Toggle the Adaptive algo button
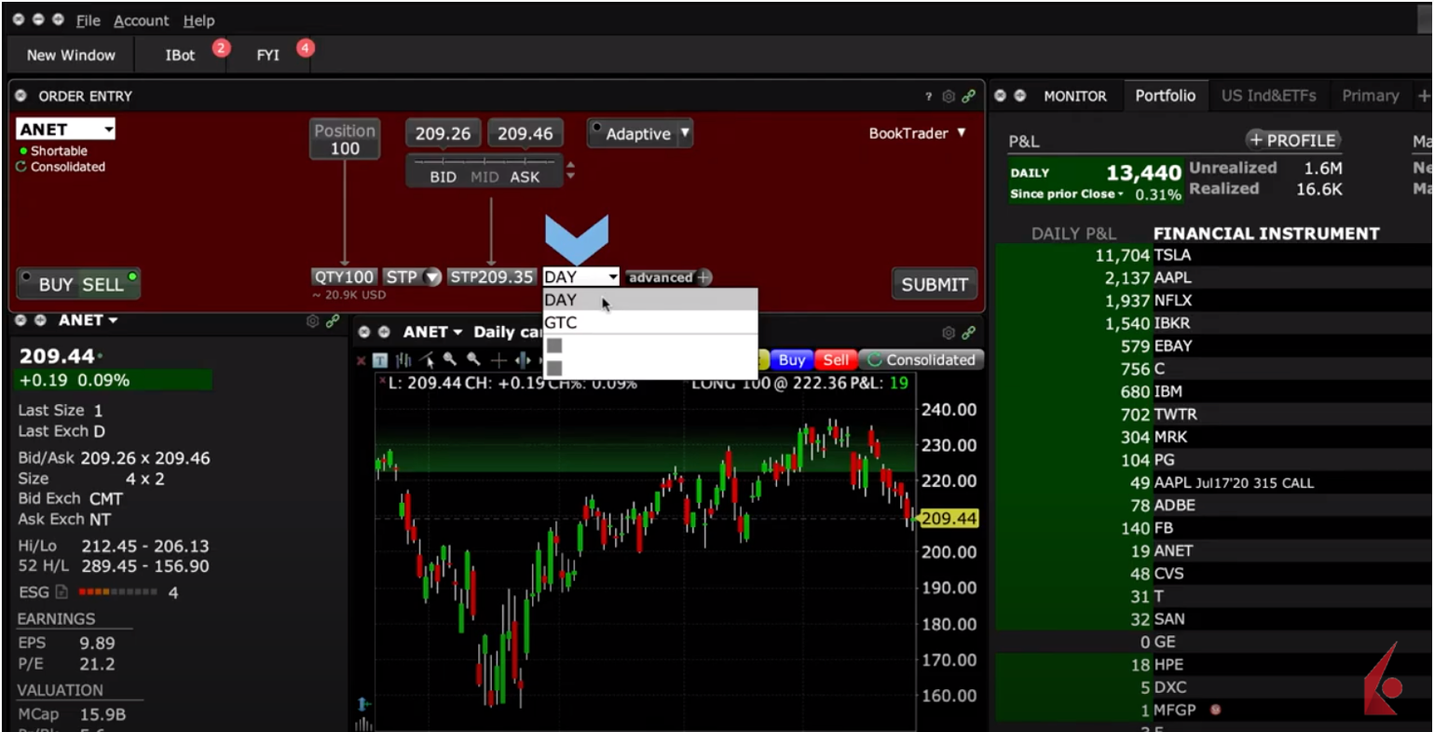This screenshot has height=732, width=1434. [638, 134]
